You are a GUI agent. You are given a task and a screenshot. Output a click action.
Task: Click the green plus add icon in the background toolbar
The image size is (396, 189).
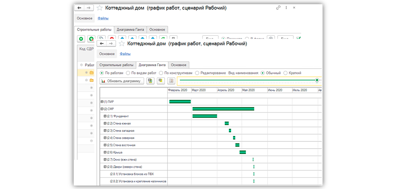(81, 39)
